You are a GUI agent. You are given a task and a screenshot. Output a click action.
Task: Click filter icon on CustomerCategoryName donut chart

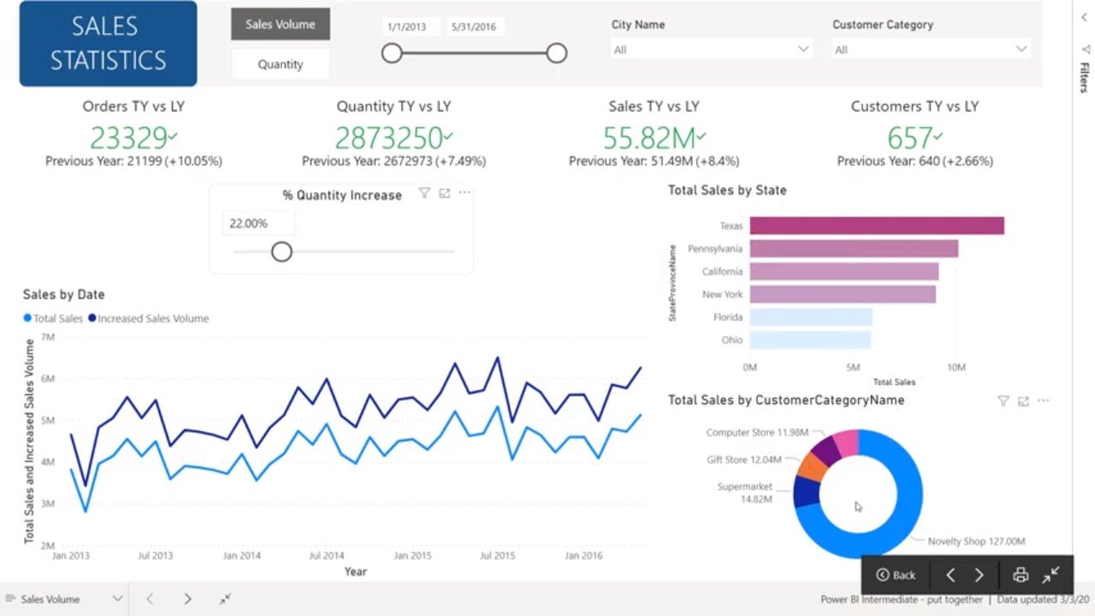[1003, 400]
